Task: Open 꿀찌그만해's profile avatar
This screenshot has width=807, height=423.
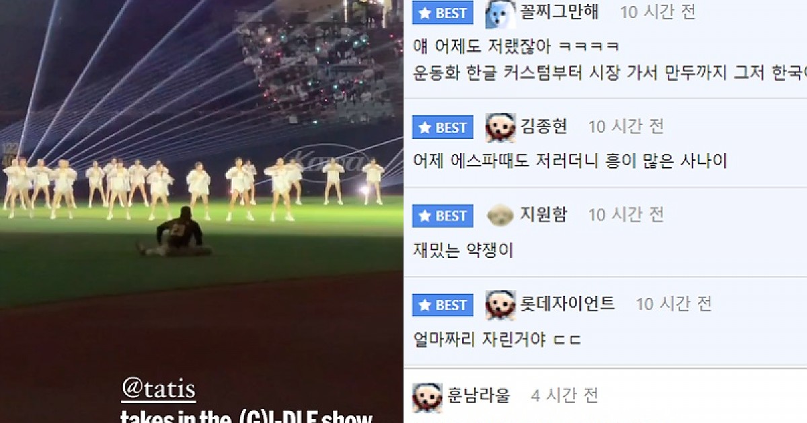Action: (500, 13)
